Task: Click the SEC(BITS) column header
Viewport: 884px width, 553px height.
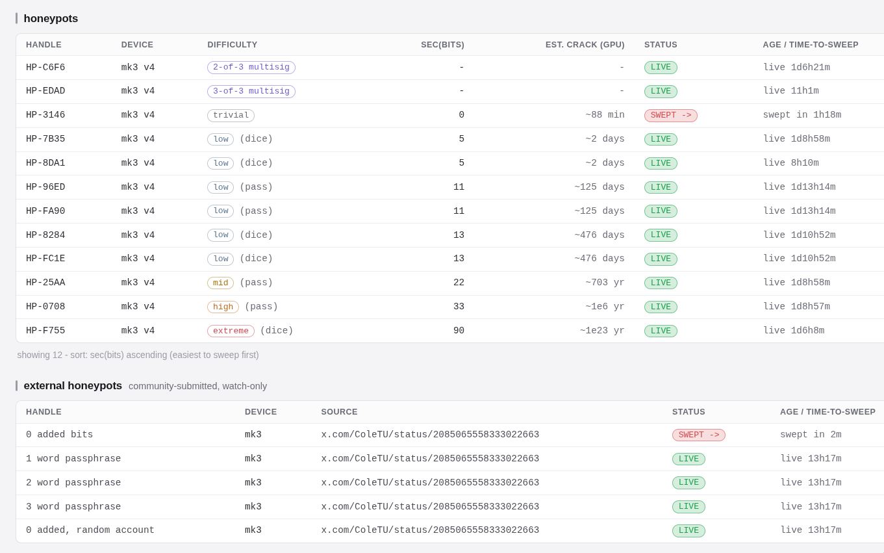Action: [442, 45]
